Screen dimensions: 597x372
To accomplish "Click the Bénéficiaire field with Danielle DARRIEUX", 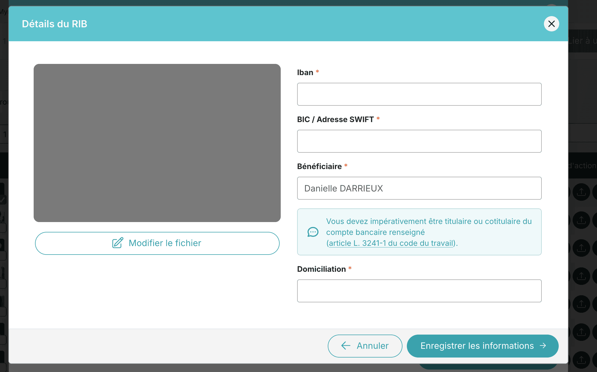I will click(419, 188).
